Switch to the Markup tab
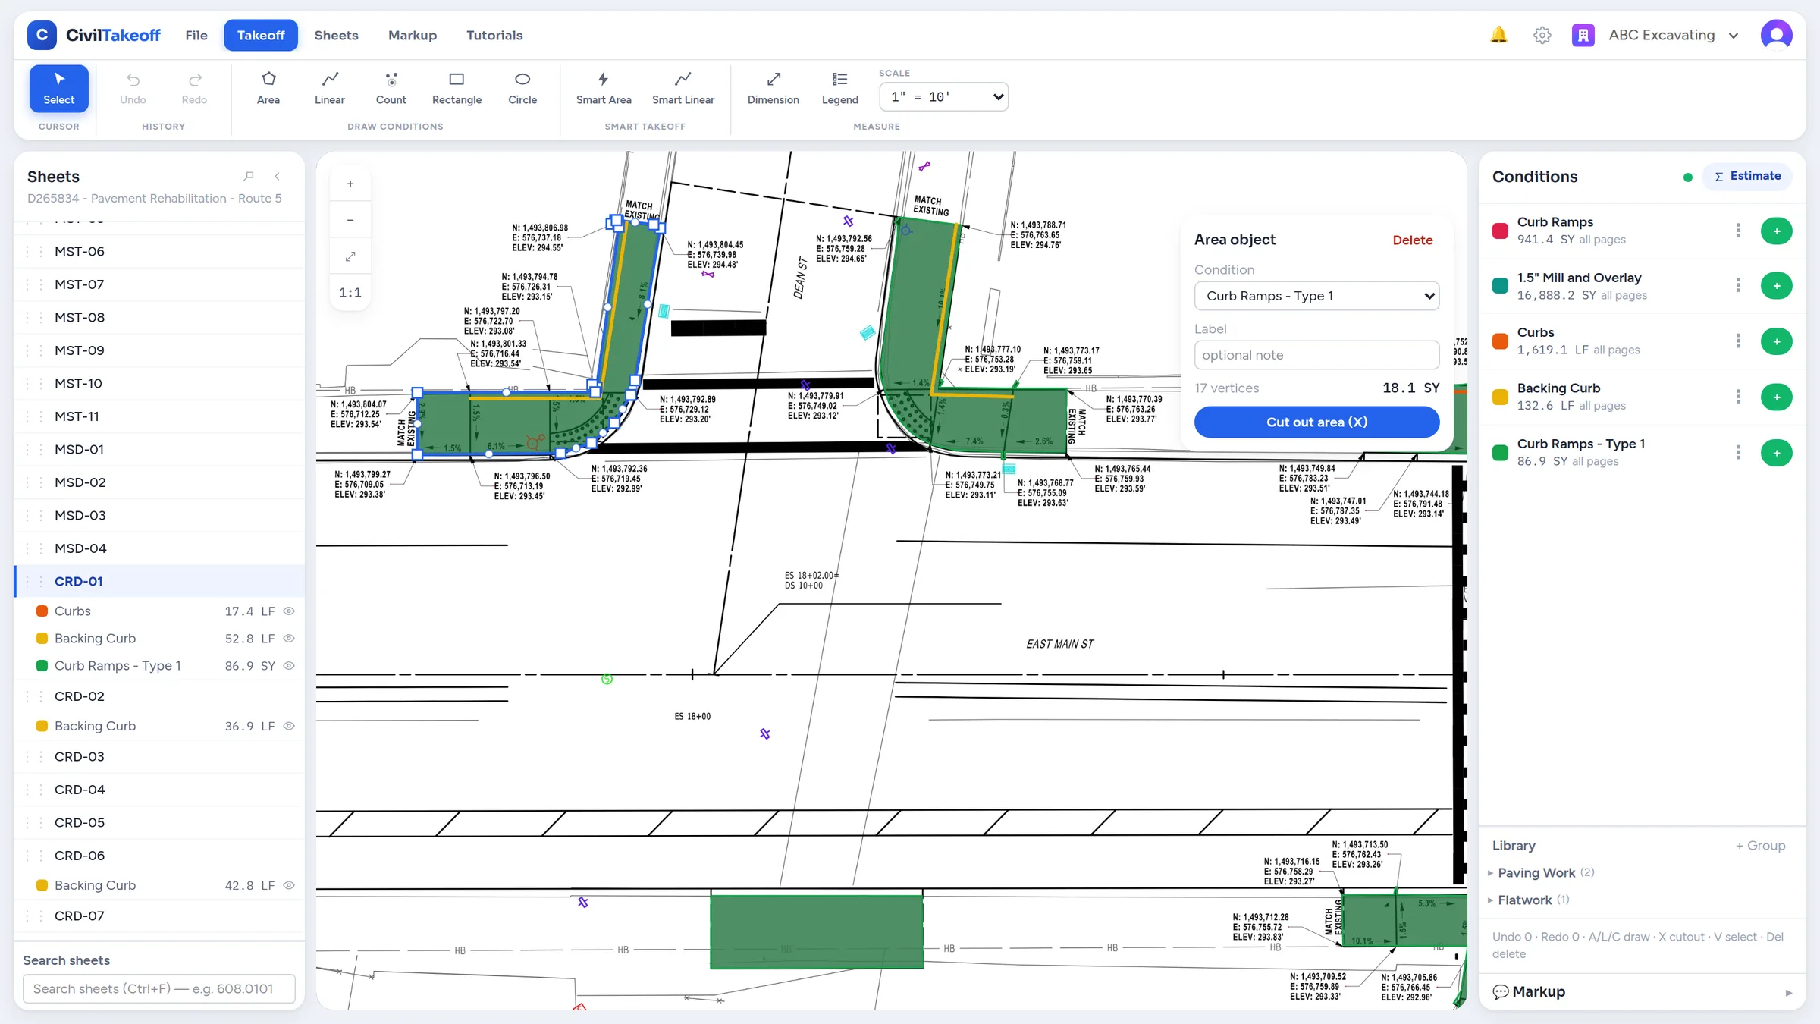Viewport: 1820px width, 1024px height. tap(413, 35)
